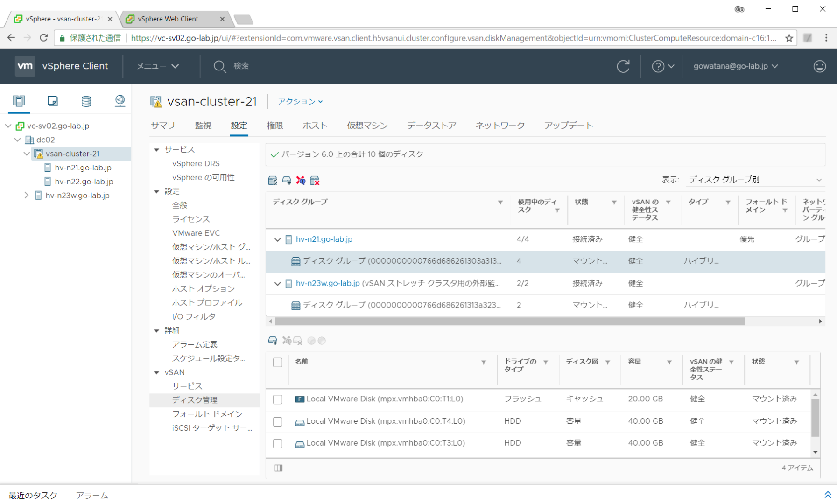Reload the browser page

point(44,38)
